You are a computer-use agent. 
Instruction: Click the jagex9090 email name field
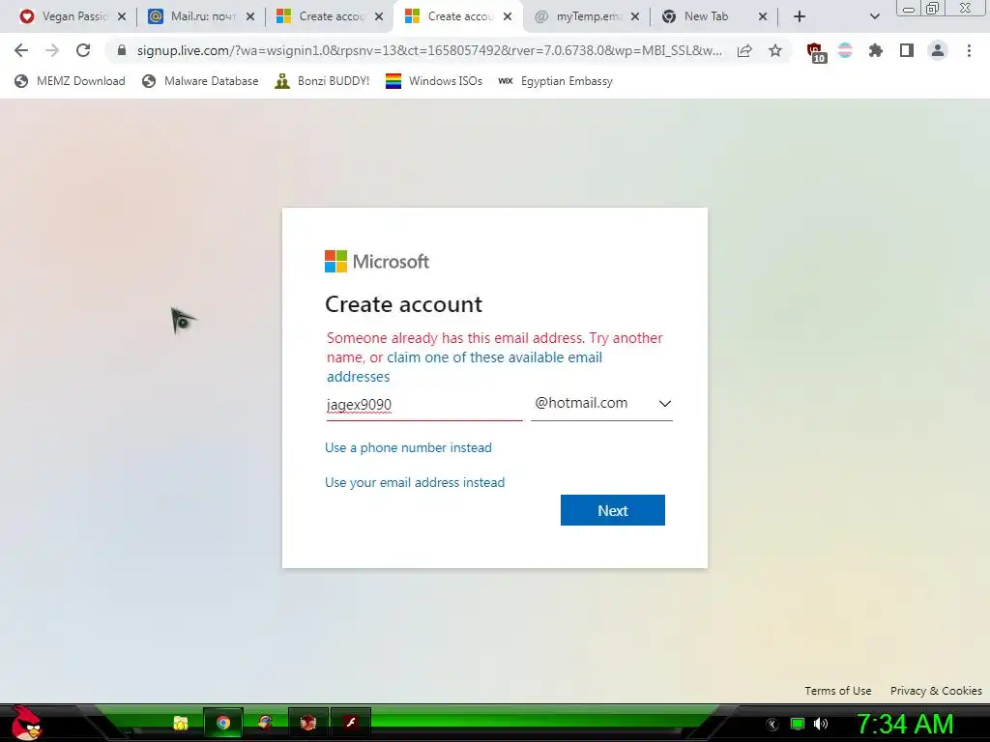[423, 405]
